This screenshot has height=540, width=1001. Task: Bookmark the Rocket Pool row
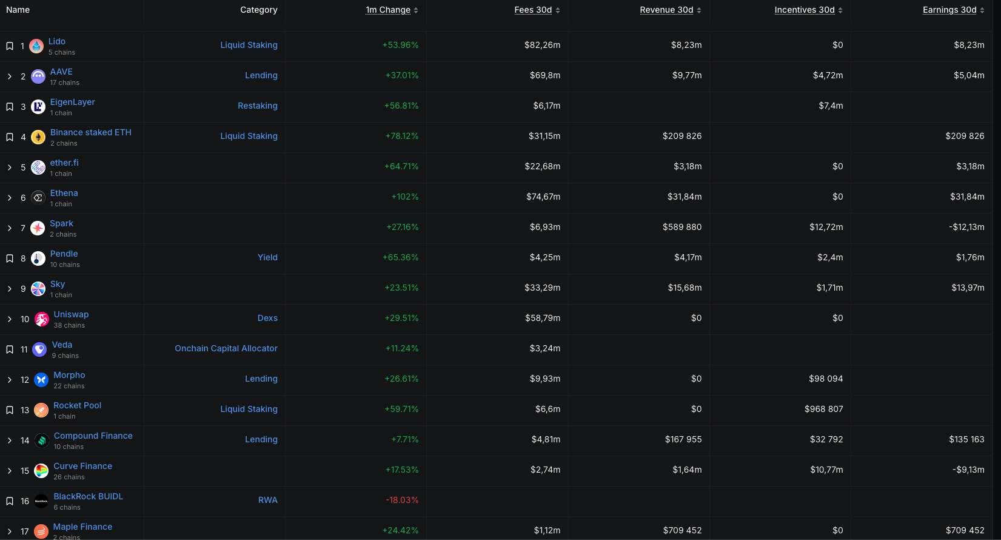click(x=10, y=410)
